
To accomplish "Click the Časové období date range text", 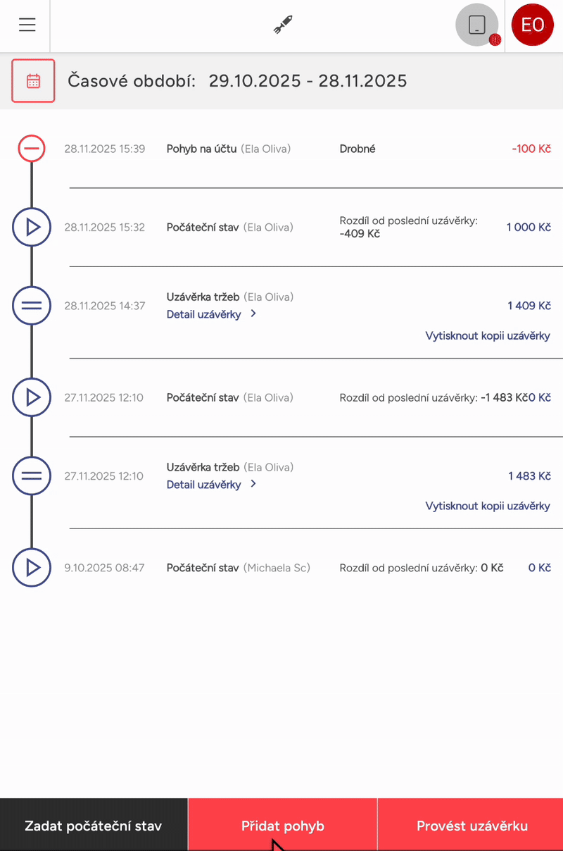I will (237, 81).
